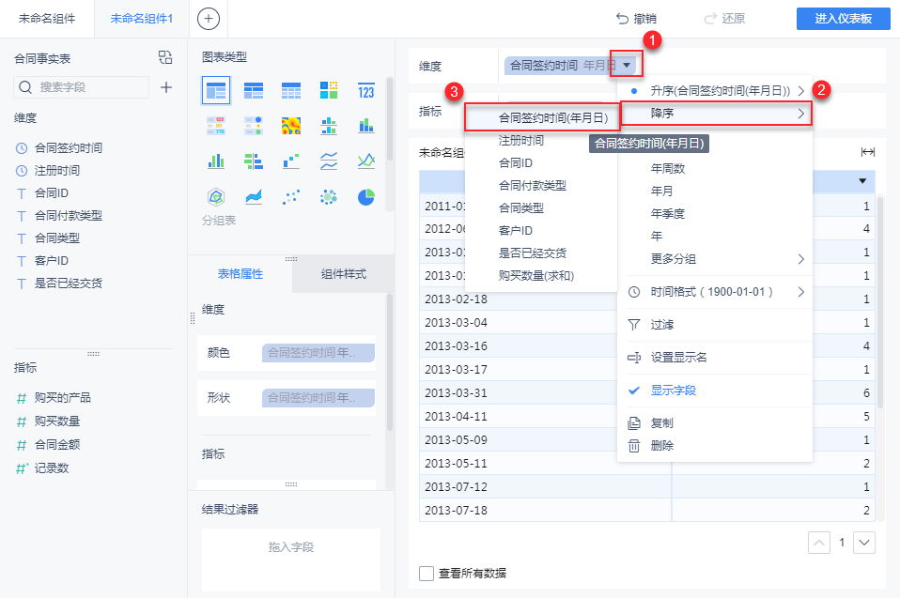900x598 pixels.
Task: Expand the 降序 descending submenu
Action: pyautogui.click(x=715, y=114)
